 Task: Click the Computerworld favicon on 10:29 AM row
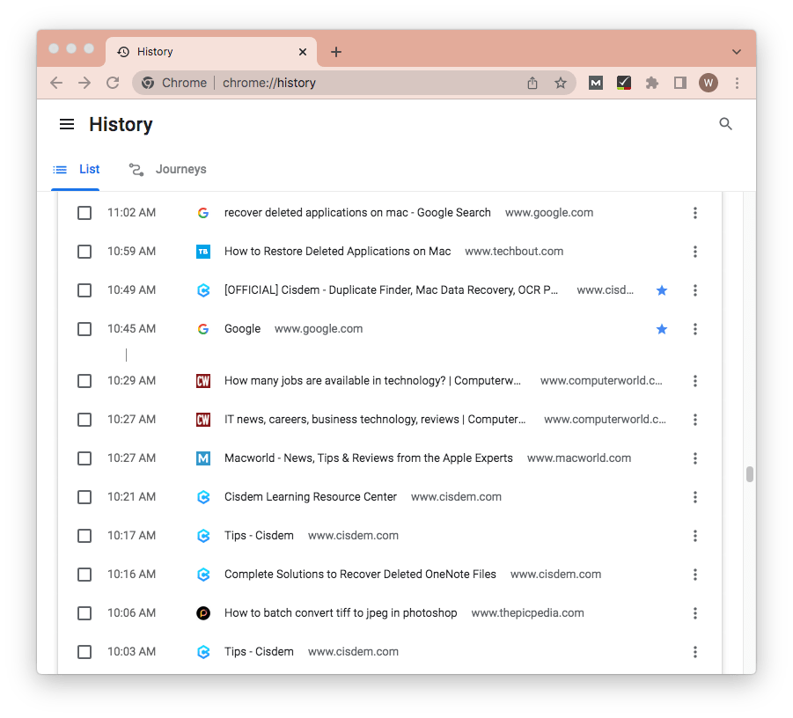point(203,381)
